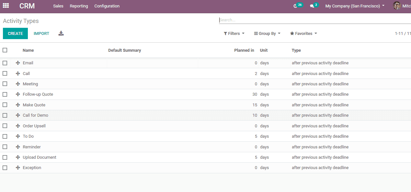The height and width of the screenshot is (192, 411).
Task: Open the apps grid menu icon
Action: pyautogui.click(x=6, y=5)
